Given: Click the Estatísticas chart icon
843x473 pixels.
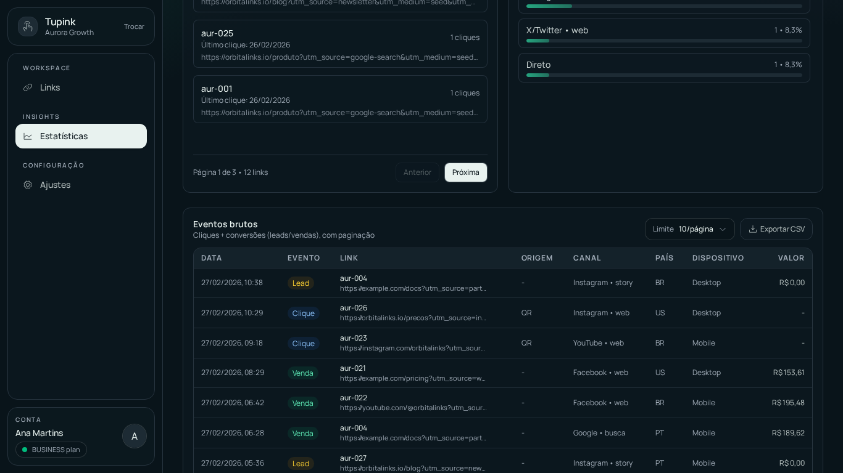Looking at the screenshot, I should 28,136.
